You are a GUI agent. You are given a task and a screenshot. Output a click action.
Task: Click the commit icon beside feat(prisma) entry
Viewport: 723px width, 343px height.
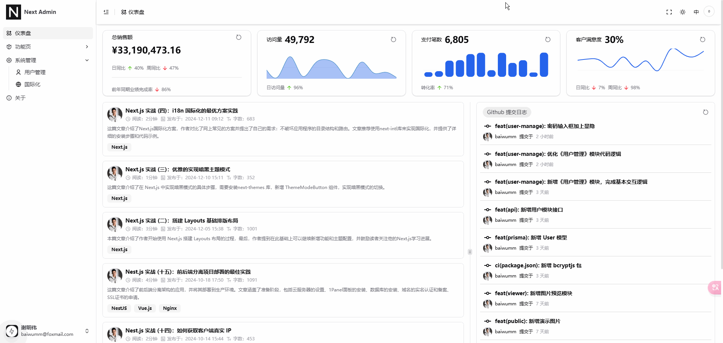pyautogui.click(x=488, y=238)
